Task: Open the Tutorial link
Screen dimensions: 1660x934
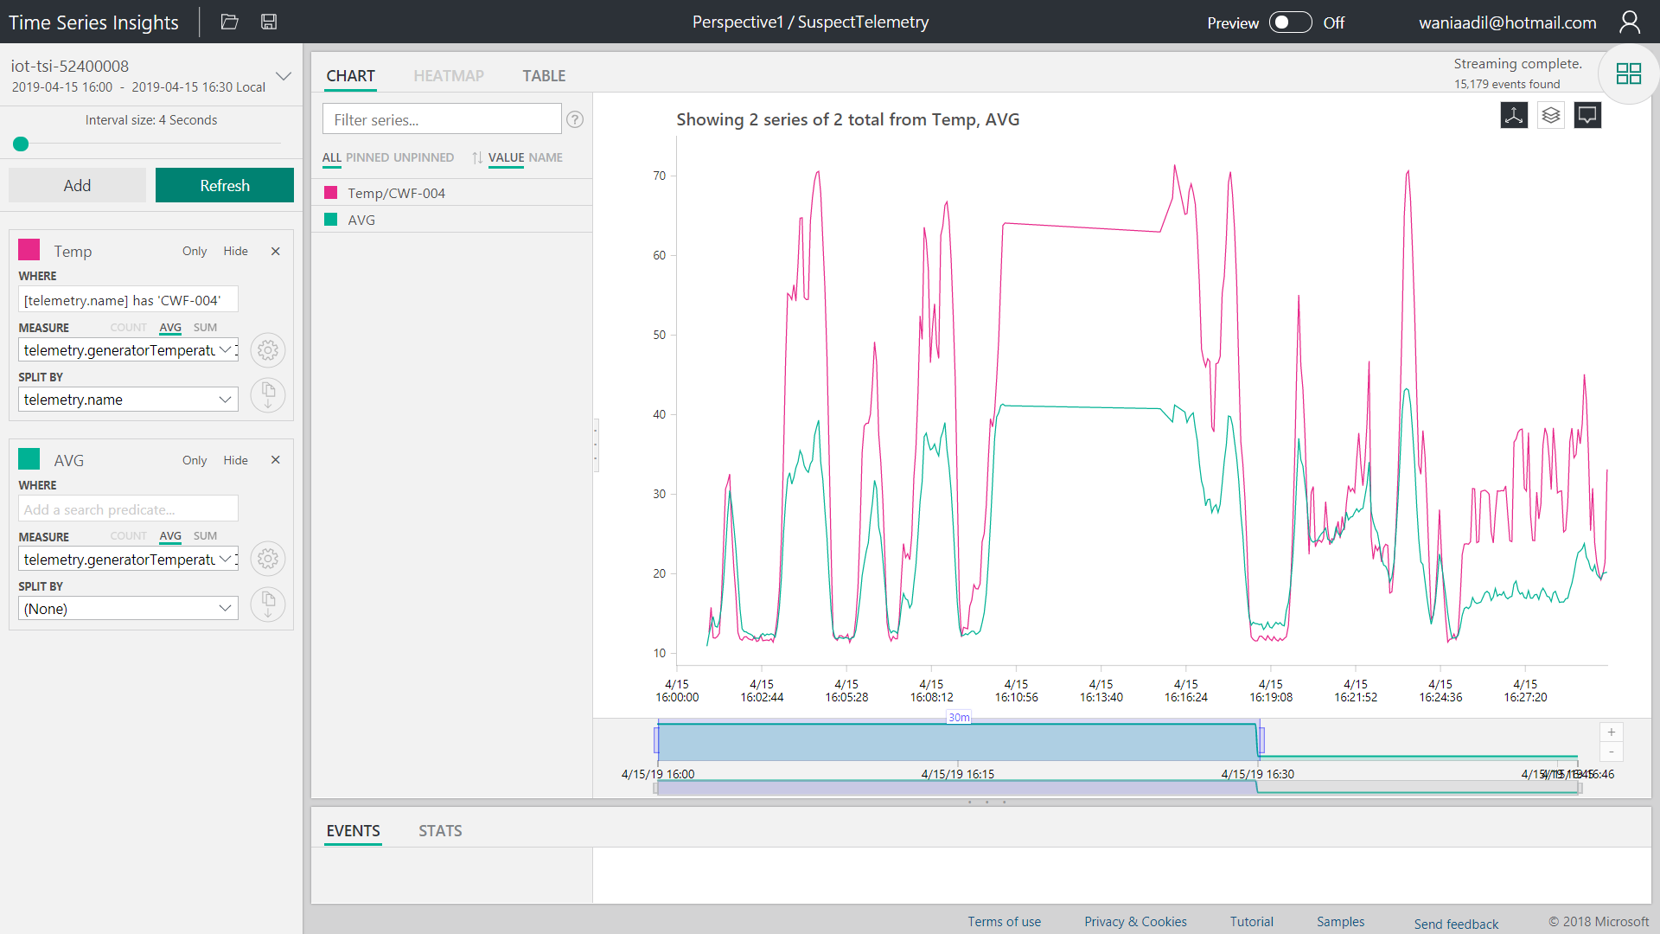Action: pos(1251,922)
